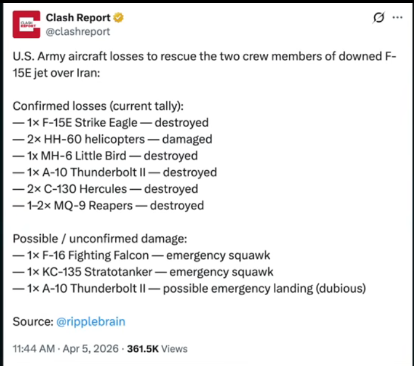Open the @clashreport handle link

click(x=77, y=32)
